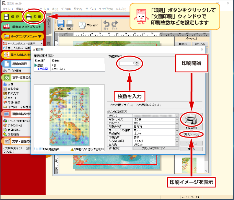Click the 戻す undo arrow
234x200 pixels.
click(106, 25)
